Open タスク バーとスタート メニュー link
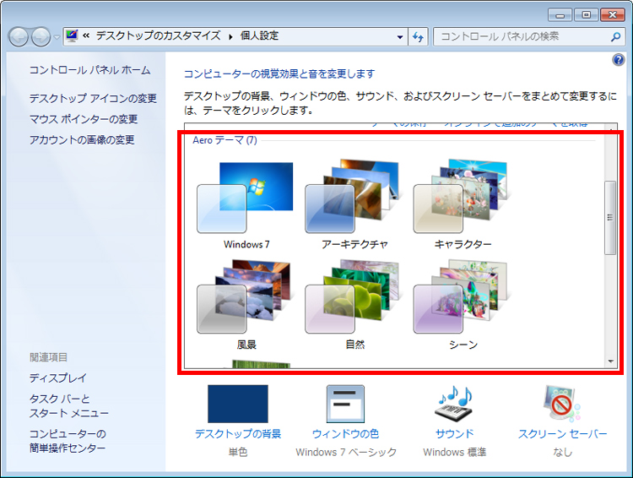The image size is (633, 478). tap(69, 406)
